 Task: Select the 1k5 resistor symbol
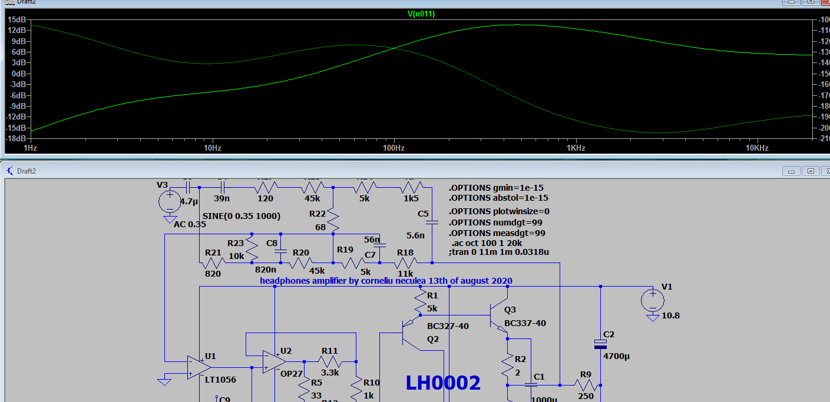tap(411, 187)
